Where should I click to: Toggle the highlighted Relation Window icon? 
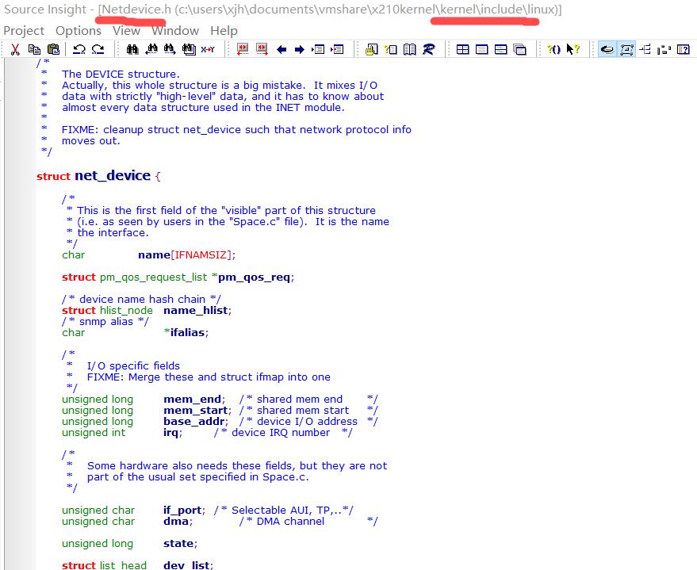pos(607,49)
